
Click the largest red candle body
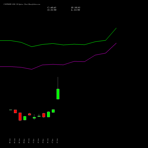tap(20, 117)
